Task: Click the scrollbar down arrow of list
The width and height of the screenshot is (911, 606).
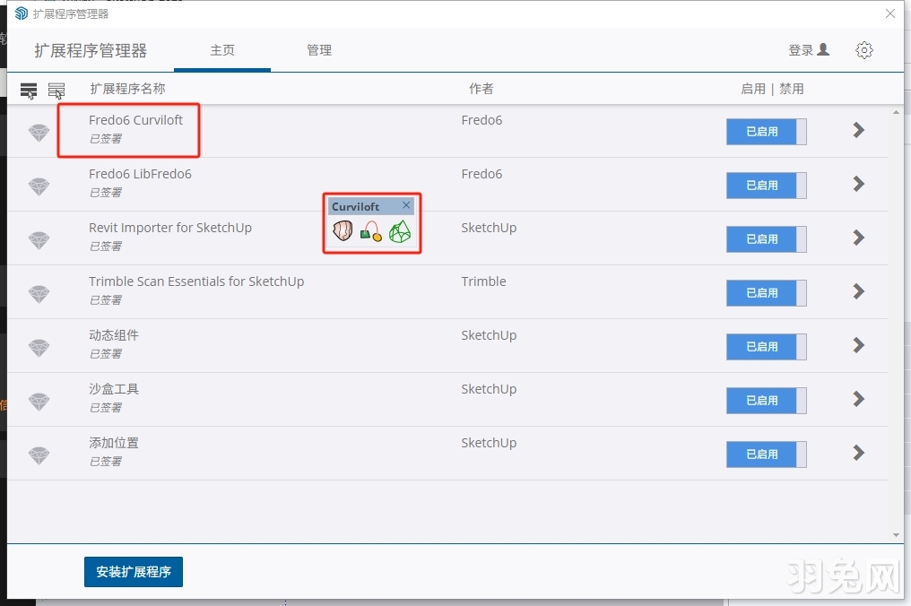Action: pos(896,535)
